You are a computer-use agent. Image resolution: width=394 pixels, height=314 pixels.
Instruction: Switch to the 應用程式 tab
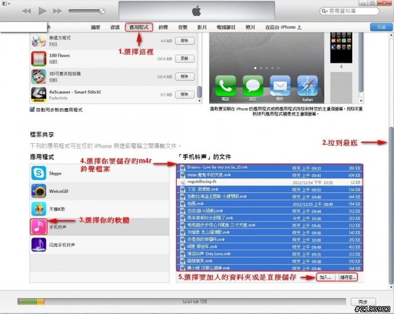click(x=139, y=27)
